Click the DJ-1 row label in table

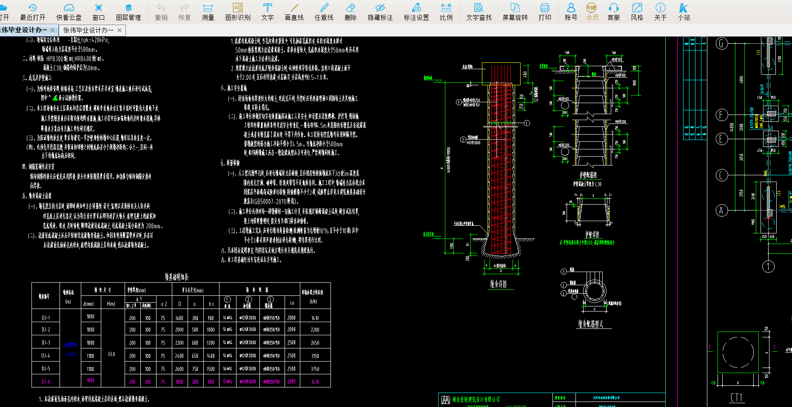[x=46, y=317]
